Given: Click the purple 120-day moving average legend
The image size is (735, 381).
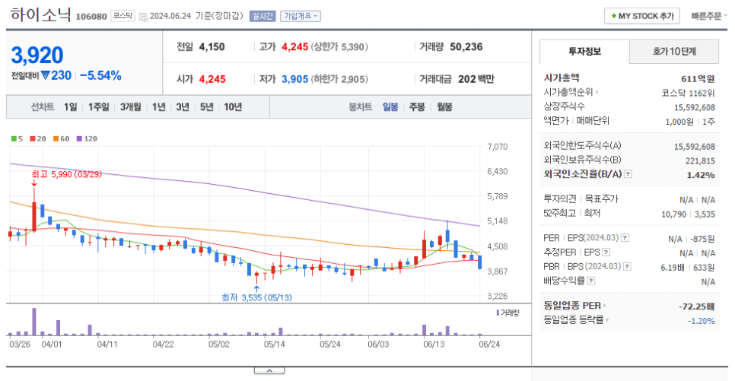Looking at the screenshot, I should pos(87,138).
